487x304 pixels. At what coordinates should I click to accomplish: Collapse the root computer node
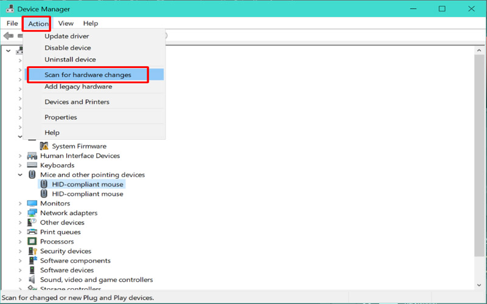point(9,51)
